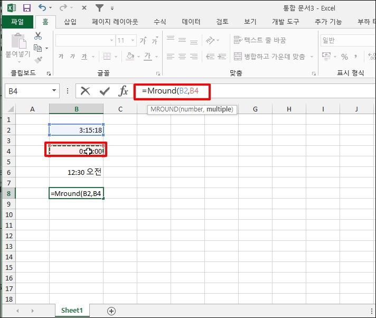Open the clipboard group dialog launcher
This screenshot has width=376, height=318.
[49, 74]
